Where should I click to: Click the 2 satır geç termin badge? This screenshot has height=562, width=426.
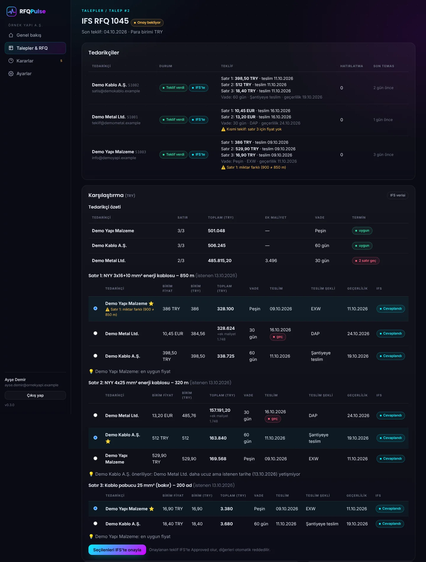point(366,261)
